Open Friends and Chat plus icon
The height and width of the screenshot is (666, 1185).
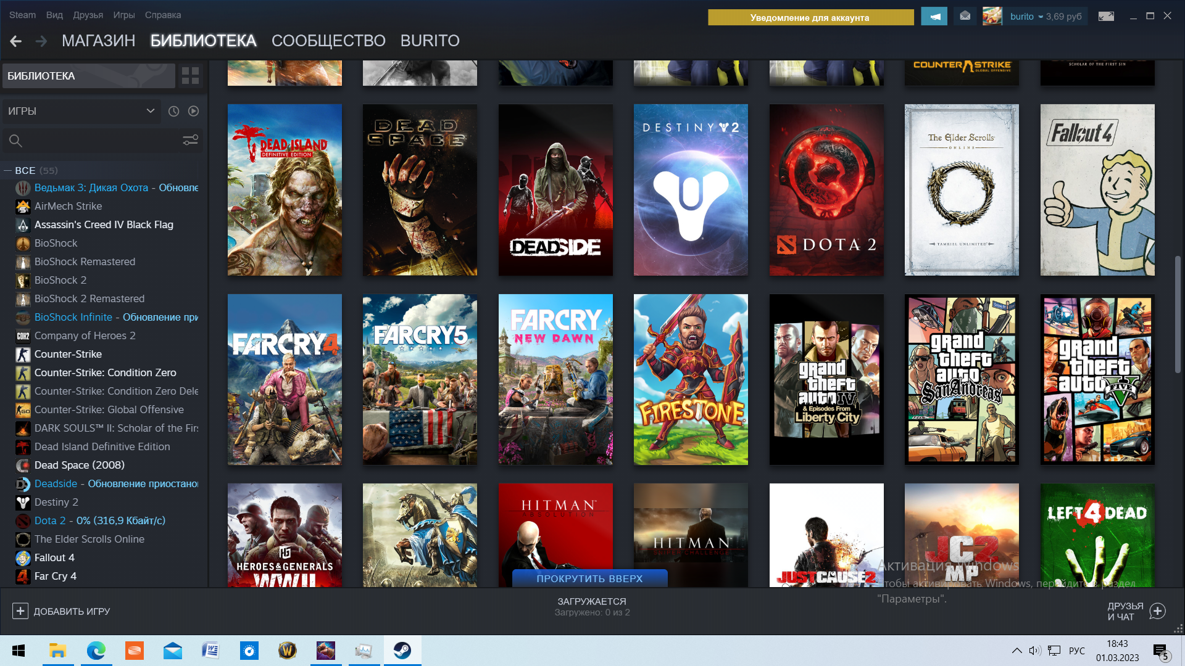point(1157,611)
